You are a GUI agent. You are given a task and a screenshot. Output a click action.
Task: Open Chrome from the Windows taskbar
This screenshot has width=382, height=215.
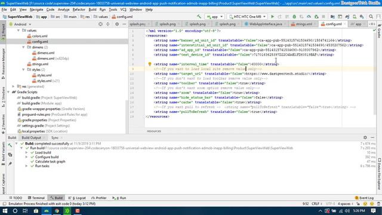tap(57, 211)
